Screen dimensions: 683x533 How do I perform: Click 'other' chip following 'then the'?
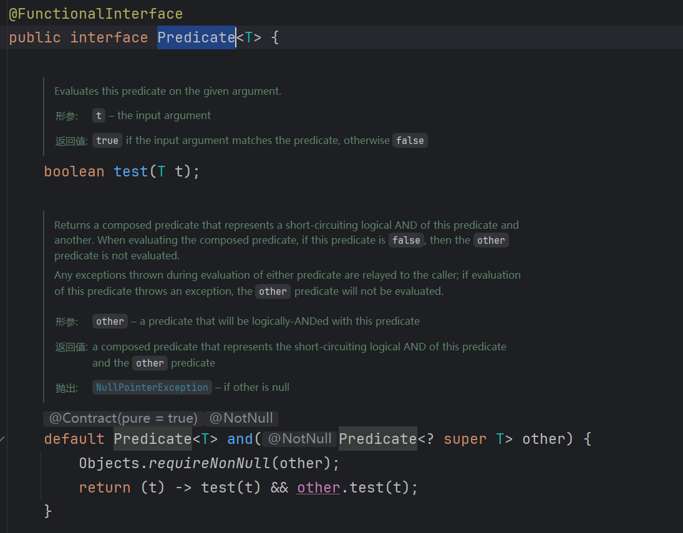(491, 241)
